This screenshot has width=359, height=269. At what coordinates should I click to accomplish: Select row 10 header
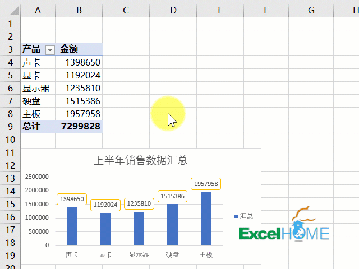tap(10, 140)
